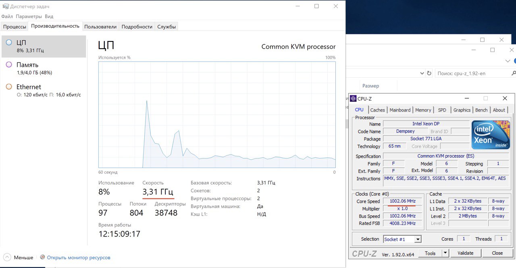Collapse Task Manager with Меньше
The image size is (516, 268).
point(19,257)
